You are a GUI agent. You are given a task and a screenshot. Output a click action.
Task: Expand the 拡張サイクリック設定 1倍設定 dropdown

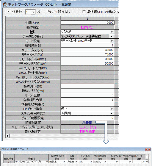pyautogui.click(x=64, y=162)
